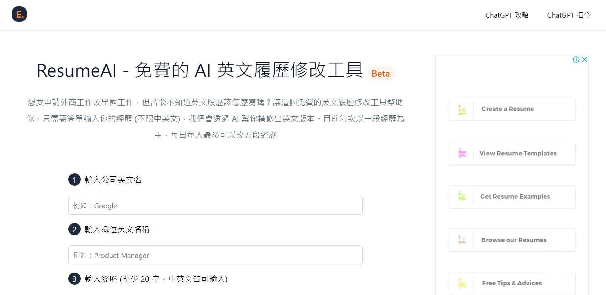Click the Create a Resume document icon
Viewport: 606px width, 295px height.
[x=462, y=109]
